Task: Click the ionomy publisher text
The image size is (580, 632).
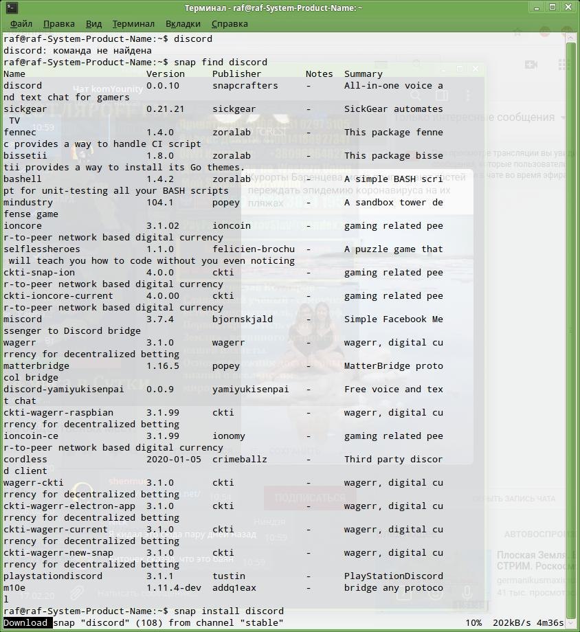Action: pos(229,436)
